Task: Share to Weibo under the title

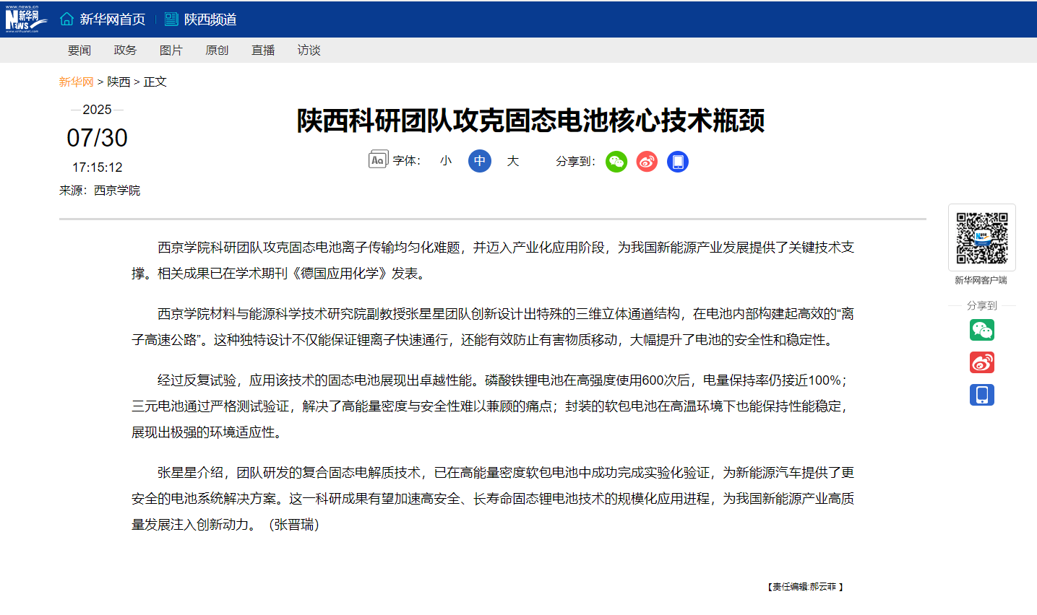Action: tap(647, 162)
